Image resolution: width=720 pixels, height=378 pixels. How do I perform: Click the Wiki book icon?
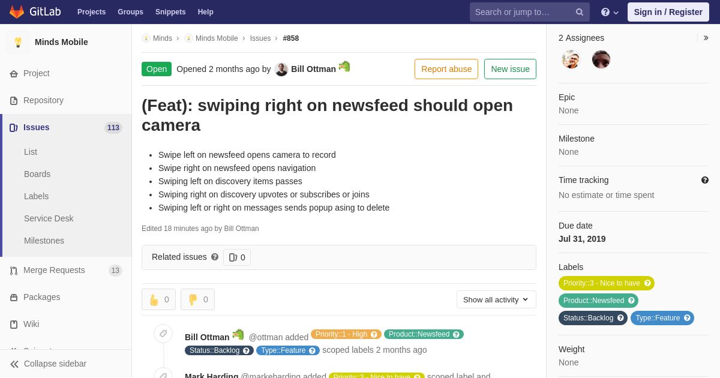pos(14,325)
